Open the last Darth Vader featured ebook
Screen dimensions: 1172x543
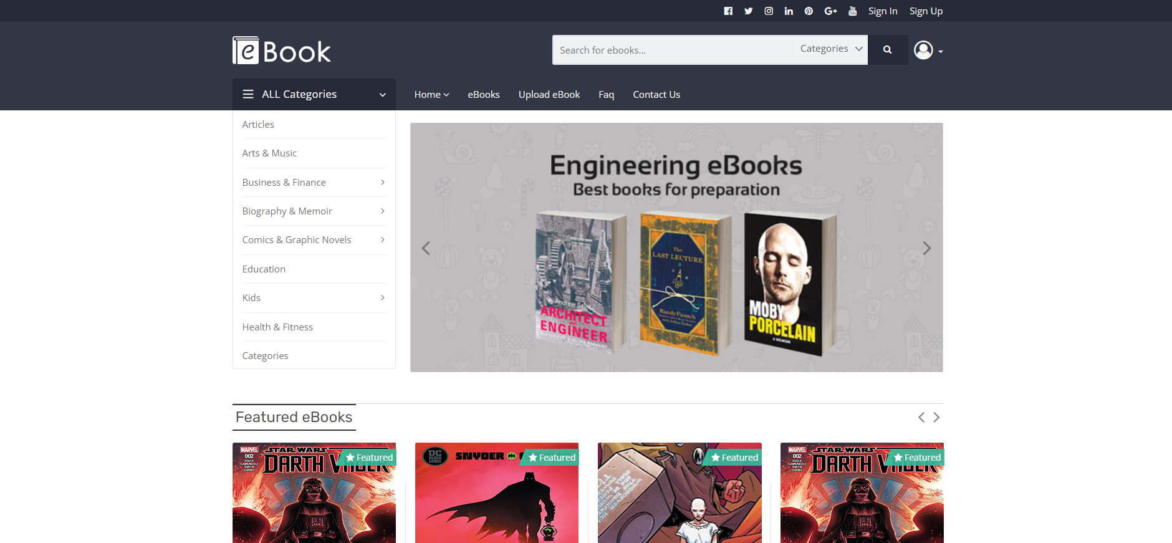(x=862, y=493)
